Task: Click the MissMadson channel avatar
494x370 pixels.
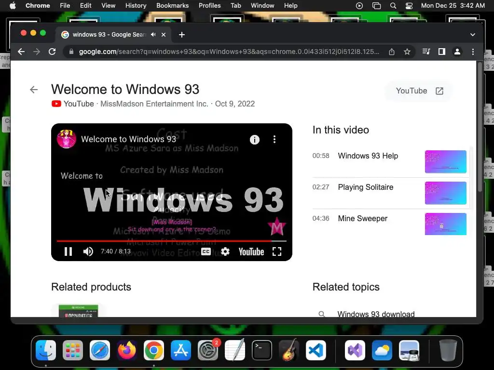Action: pyautogui.click(x=67, y=139)
